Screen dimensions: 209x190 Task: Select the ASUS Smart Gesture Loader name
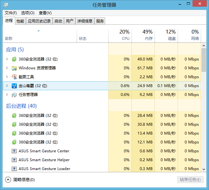coord(44,169)
